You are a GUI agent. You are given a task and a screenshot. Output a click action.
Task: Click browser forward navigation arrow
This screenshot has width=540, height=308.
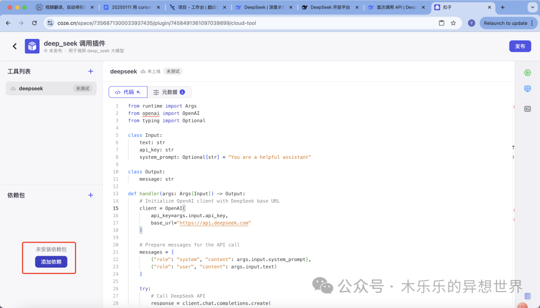(x=21, y=23)
